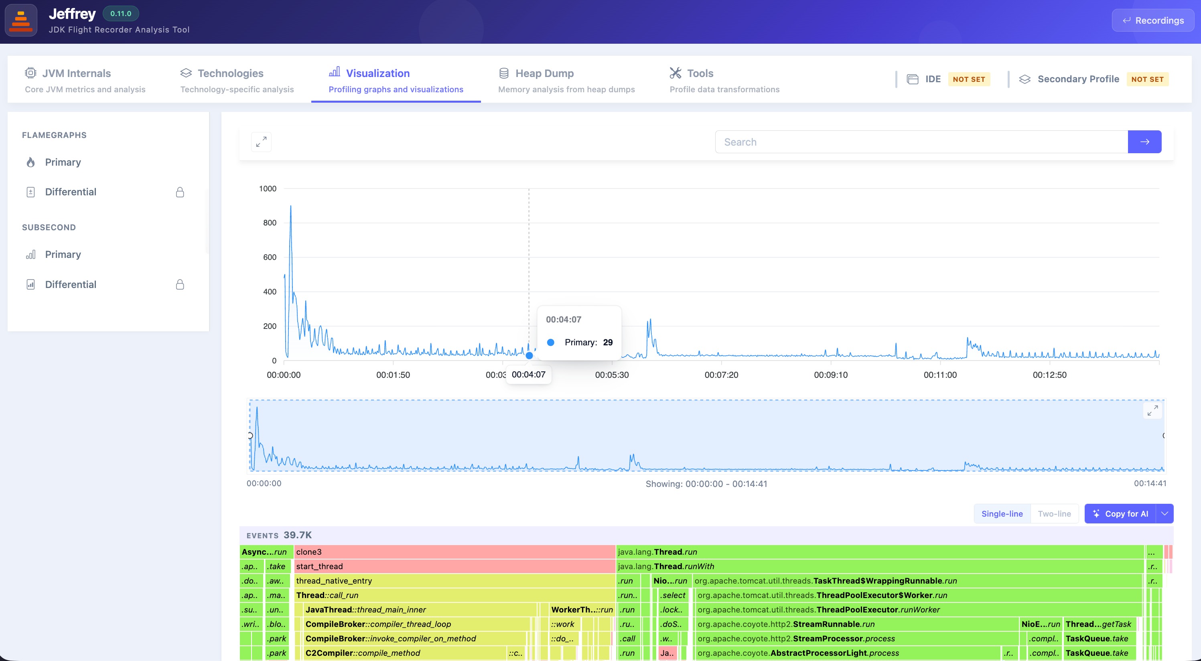Image resolution: width=1201 pixels, height=661 pixels.
Task: Click the start_thread flamegraph frame
Action: coord(454,566)
